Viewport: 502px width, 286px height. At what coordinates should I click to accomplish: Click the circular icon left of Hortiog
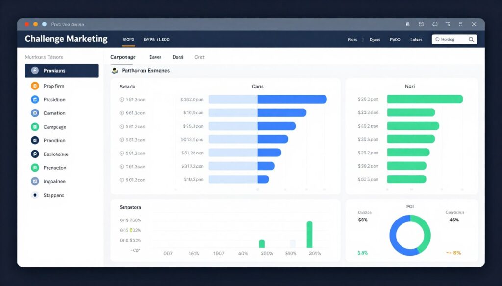click(x=437, y=39)
